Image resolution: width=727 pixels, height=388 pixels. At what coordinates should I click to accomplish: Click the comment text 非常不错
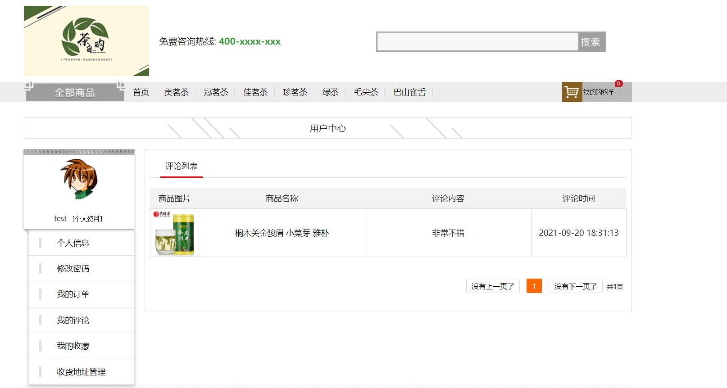pyautogui.click(x=448, y=233)
